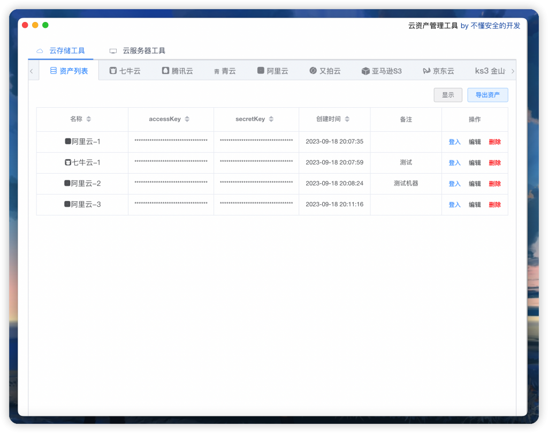Image resolution: width=548 pixels, height=433 pixels.
Task: Click 删除 to delete 七牛云-1
Action: point(494,162)
